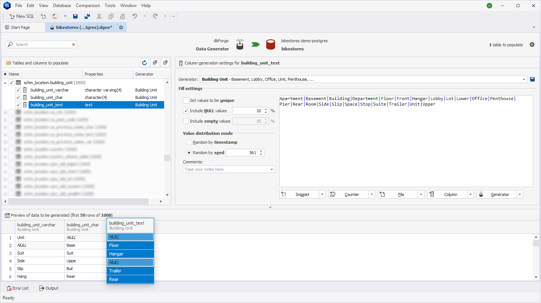Click the Generator button
541x303 pixels.
pyautogui.click(x=497, y=194)
